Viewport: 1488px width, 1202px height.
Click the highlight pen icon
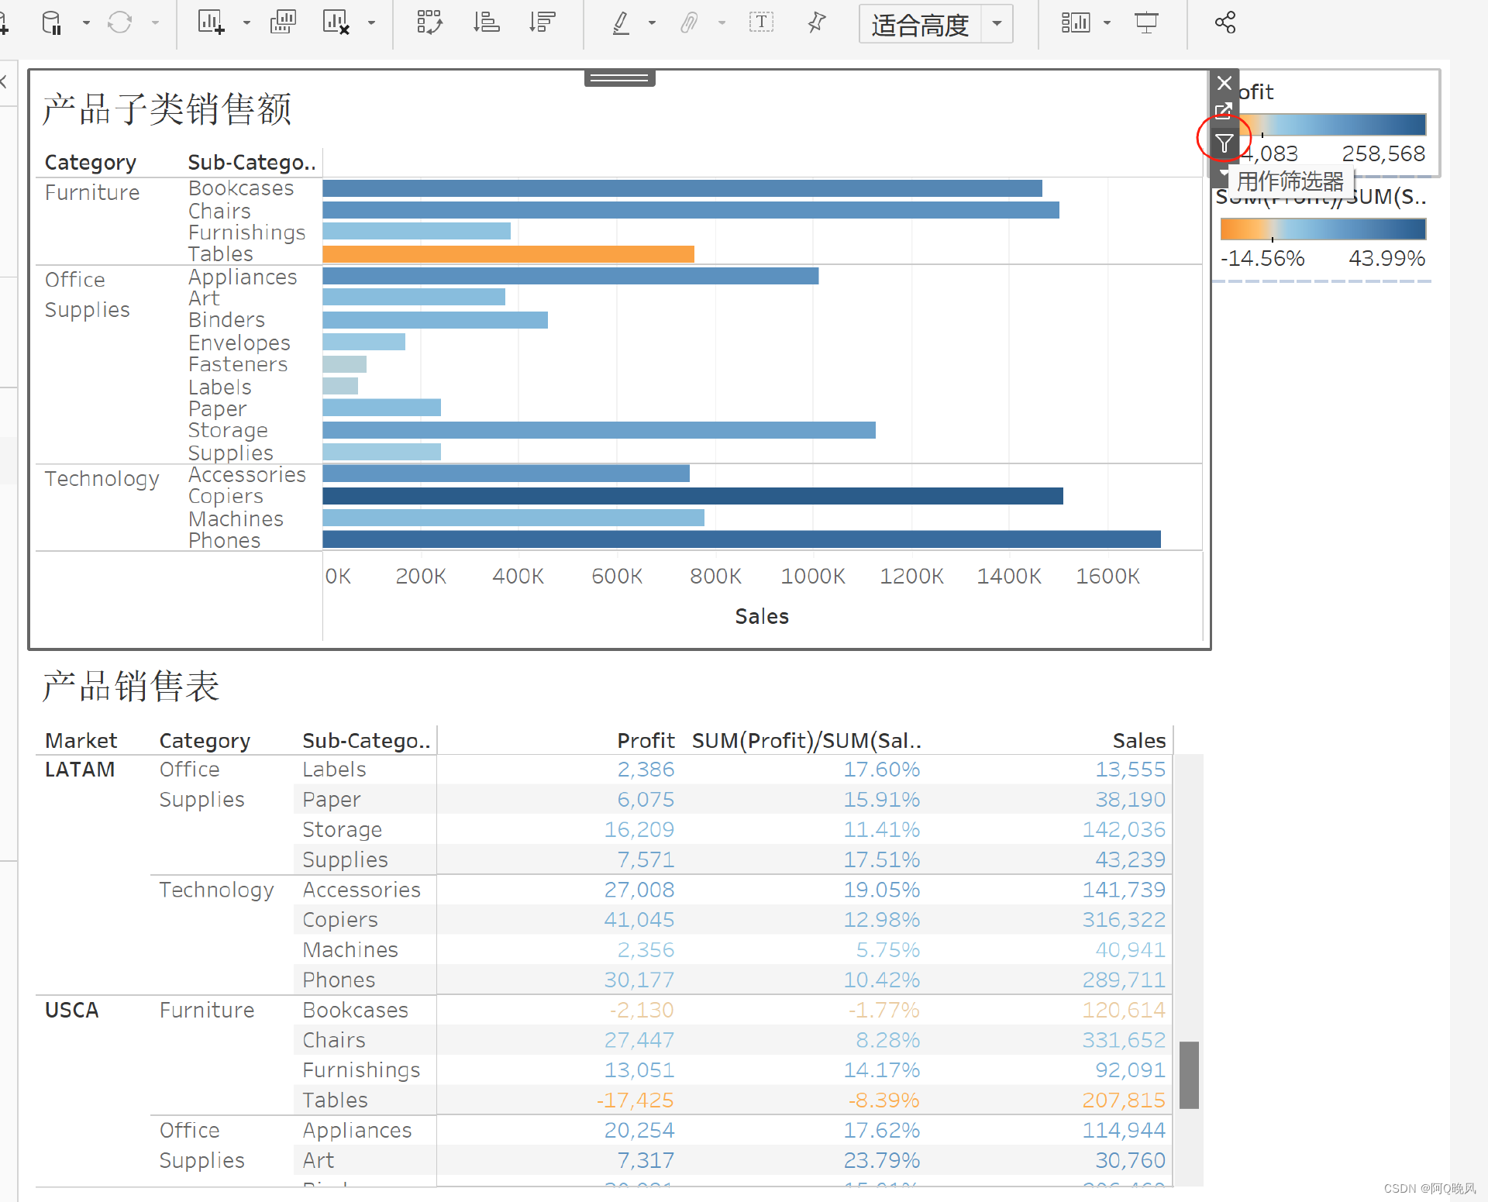(x=621, y=22)
